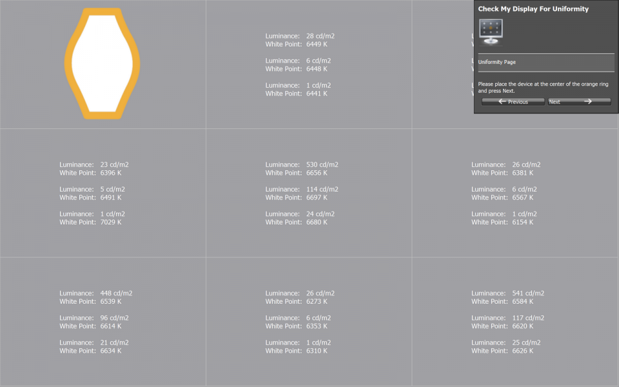Screen dimensions: 619x387
Task: Click the 23 cd/m2 luminance reading
Action: coord(114,164)
